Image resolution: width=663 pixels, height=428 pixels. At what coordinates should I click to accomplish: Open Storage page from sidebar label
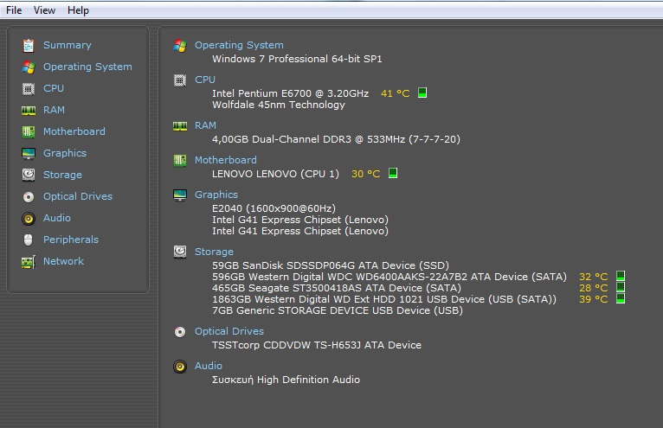click(62, 175)
